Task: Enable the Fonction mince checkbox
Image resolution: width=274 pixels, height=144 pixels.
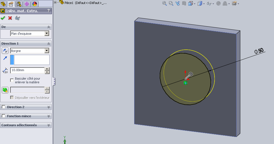Action: (x=3, y=116)
